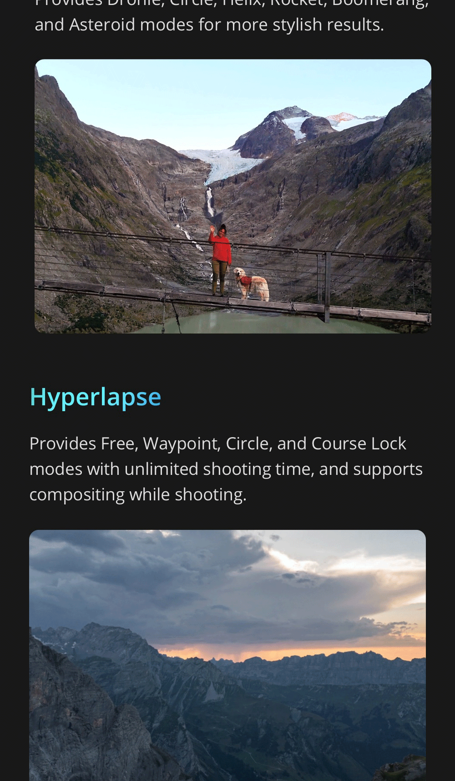Open the sunset mountain hyperlapse thumbnail
Screen dimensions: 455x781
coord(227,655)
